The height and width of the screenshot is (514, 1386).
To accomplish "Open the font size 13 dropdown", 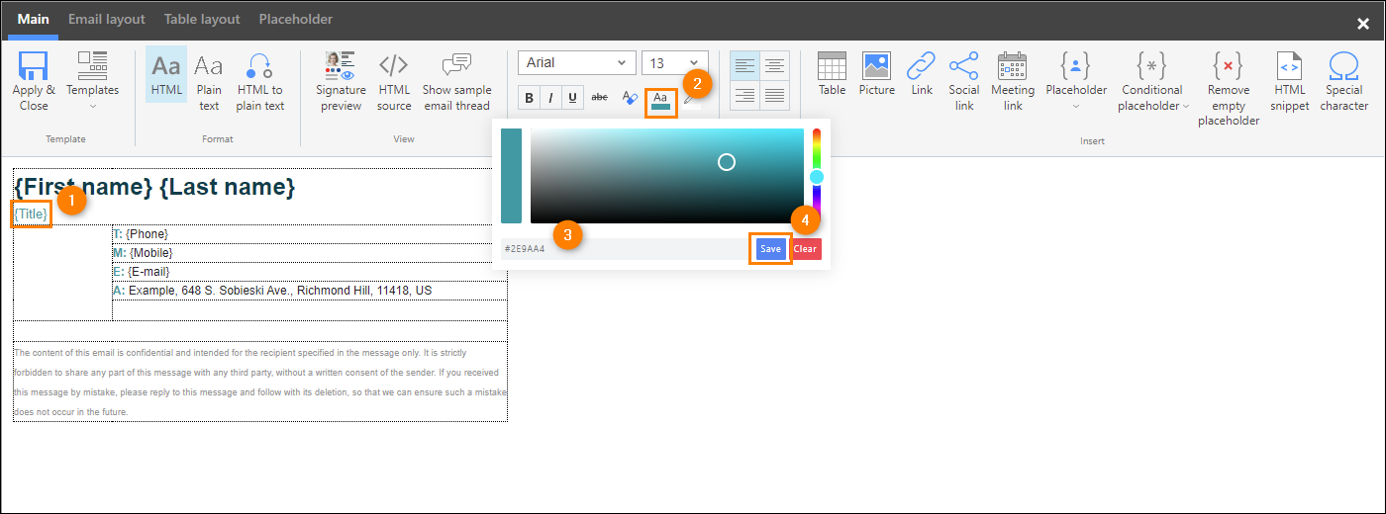I will 675,62.
